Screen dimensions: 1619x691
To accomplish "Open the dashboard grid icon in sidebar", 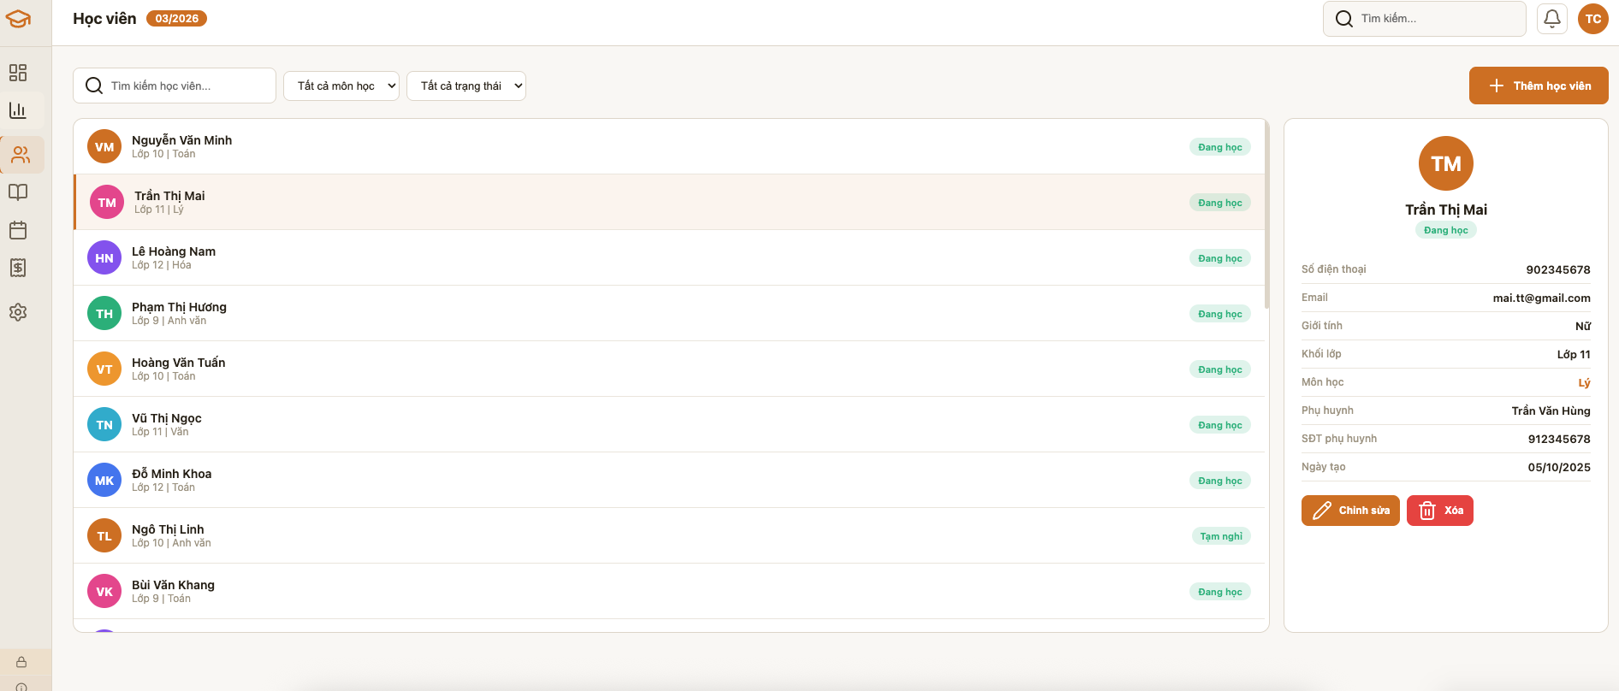I will 18,73.
